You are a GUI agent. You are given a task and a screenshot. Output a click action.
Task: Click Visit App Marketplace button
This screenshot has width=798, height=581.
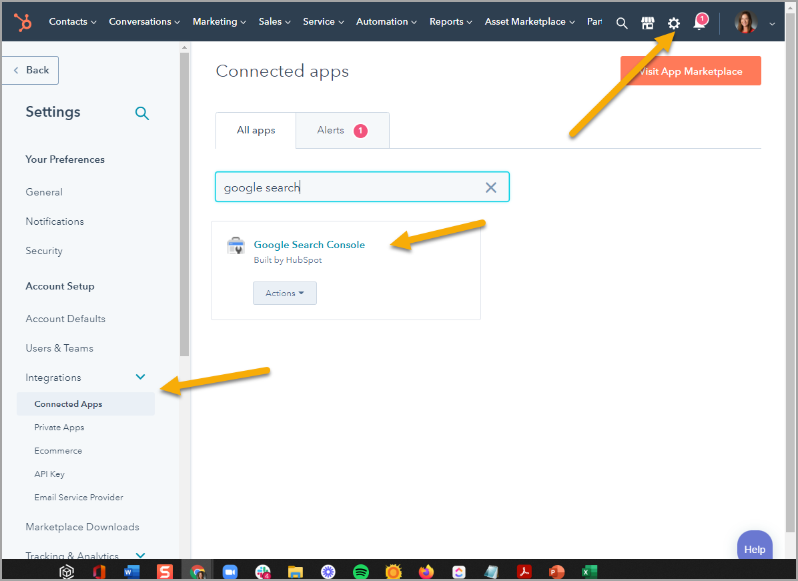pyautogui.click(x=691, y=71)
